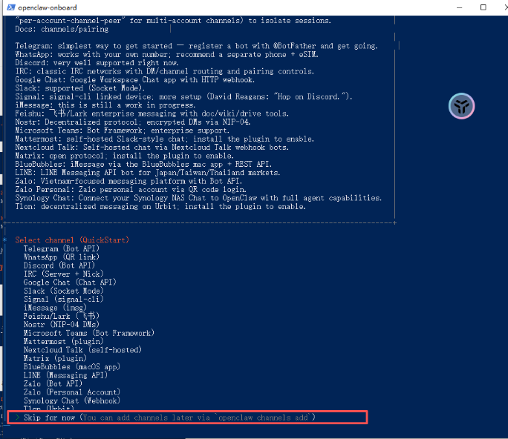Click the BlueBubbles REST API description line
508x439 pixels.
coord(143,164)
